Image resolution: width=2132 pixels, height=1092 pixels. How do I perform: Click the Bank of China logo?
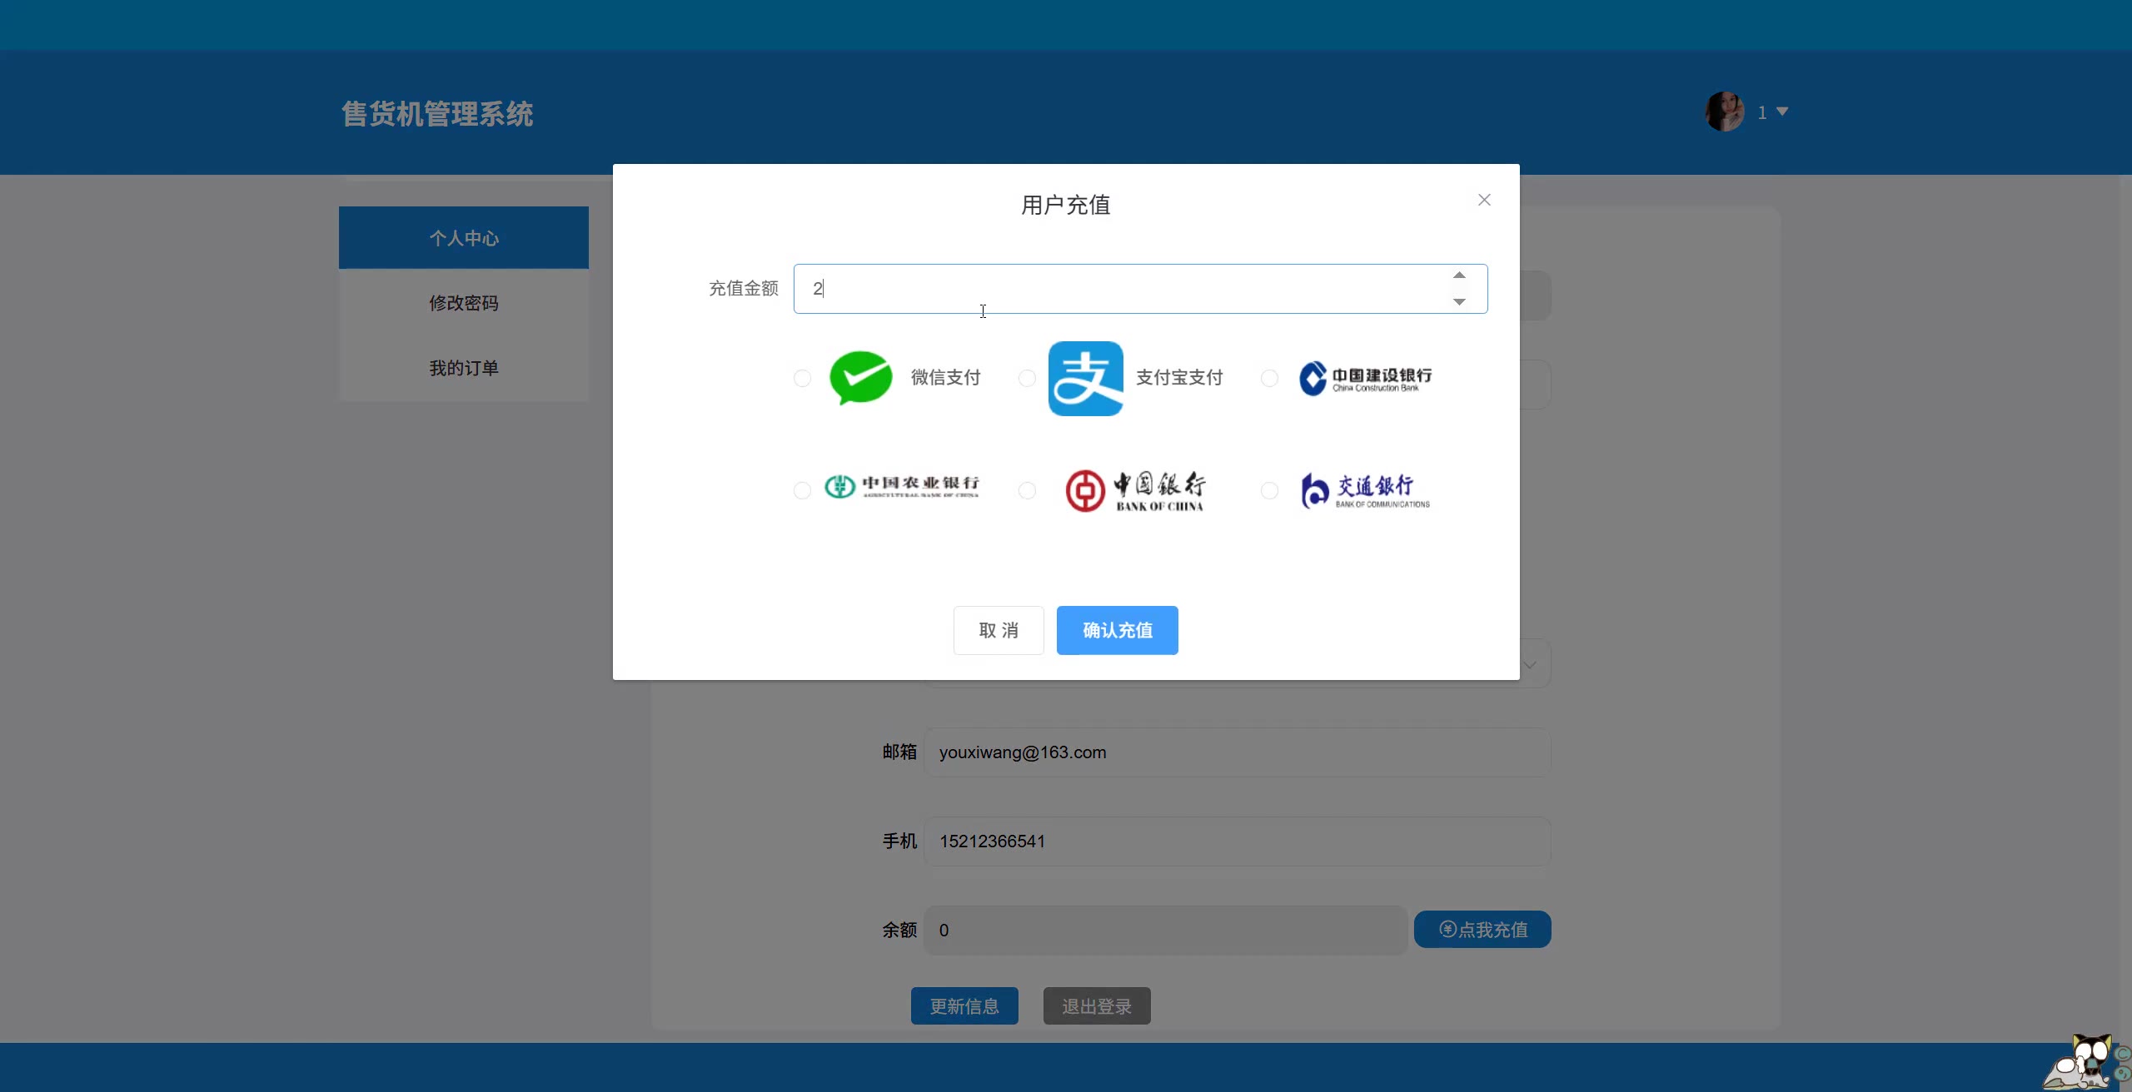[1134, 490]
